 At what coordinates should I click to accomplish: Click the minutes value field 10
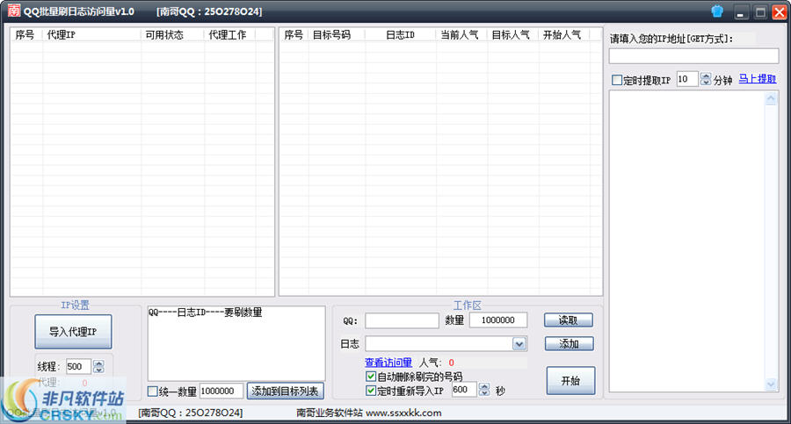click(687, 79)
